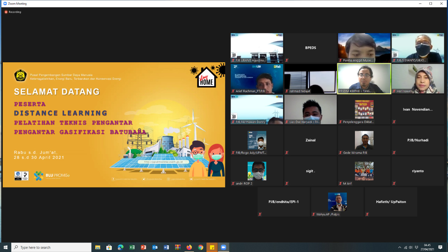Maximize the Zoom Meeting window
The image size is (448, 252).
(x=430, y=3)
